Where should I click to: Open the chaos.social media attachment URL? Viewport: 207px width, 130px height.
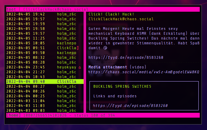click(144, 72)
